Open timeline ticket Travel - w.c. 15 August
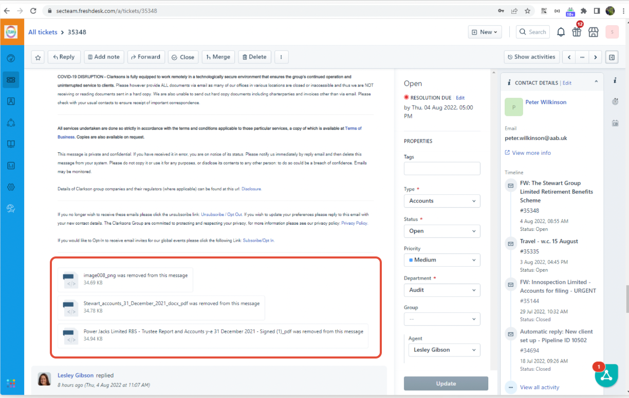Image resolution: width=629 pixels, height=398 pixels. (x=549, y=241)
